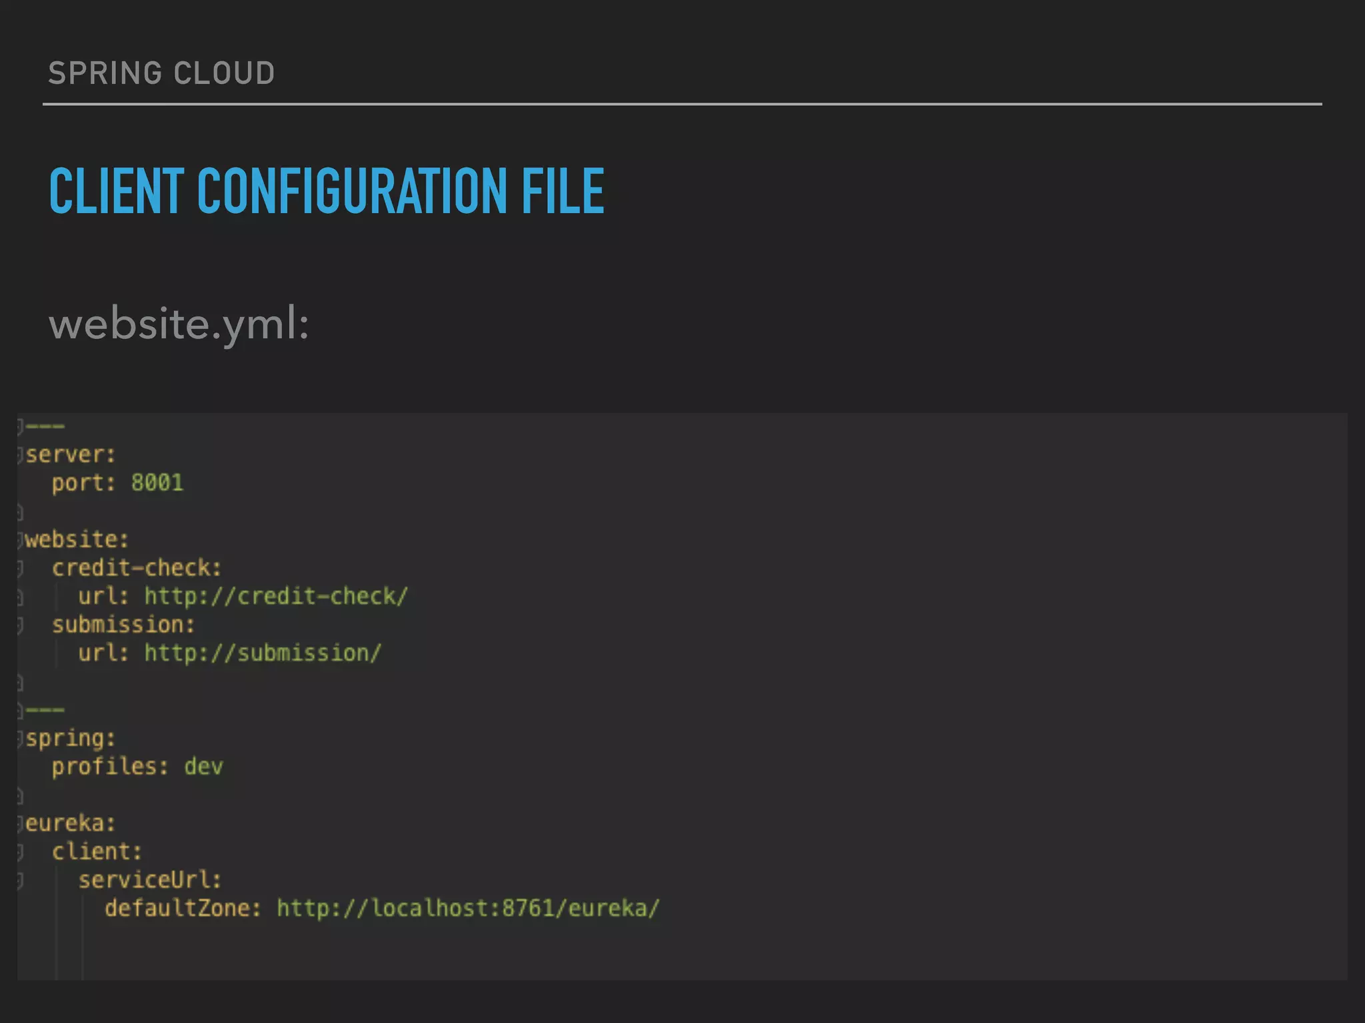Click the 'website.yml:' label

point(179,326)
